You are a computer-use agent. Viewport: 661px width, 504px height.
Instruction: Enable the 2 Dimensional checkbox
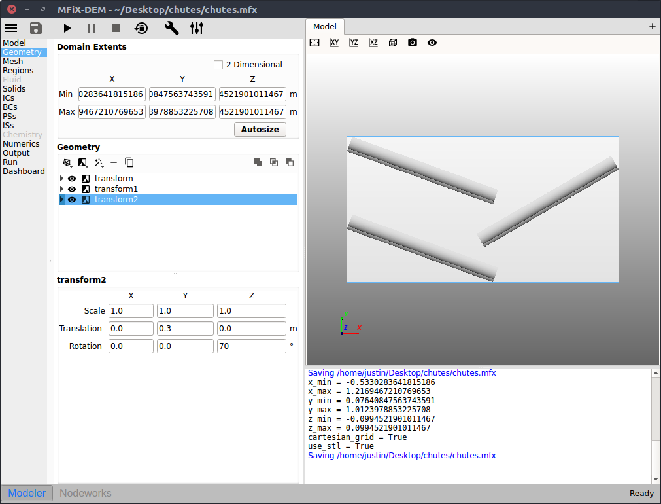click(218, 65)
